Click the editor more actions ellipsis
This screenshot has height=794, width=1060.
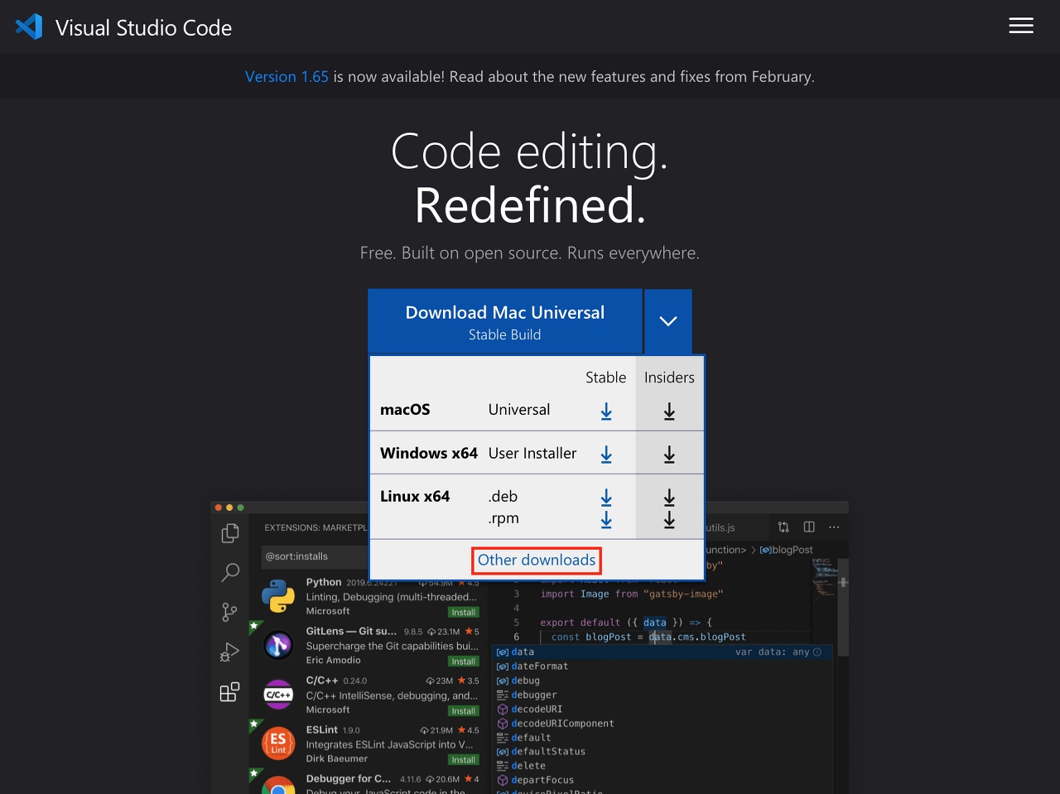point(834,527)
